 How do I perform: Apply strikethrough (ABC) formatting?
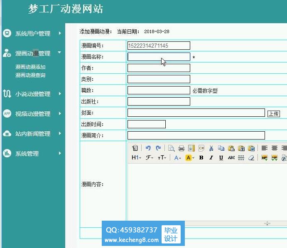(x=231, y=158)
